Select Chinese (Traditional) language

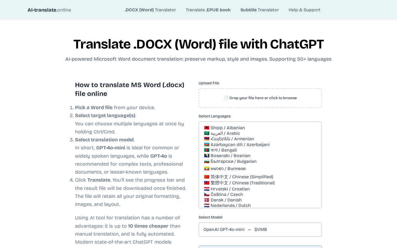pyautogui.click(x=260, y=183)
